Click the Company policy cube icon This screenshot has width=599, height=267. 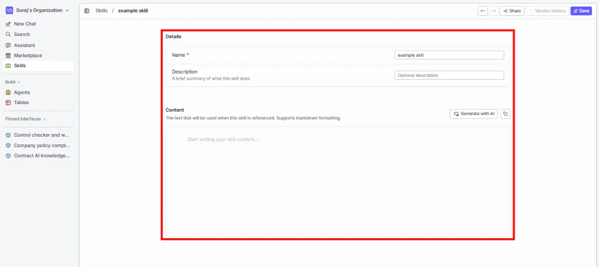pyautogui.click(x=8, y=145)
